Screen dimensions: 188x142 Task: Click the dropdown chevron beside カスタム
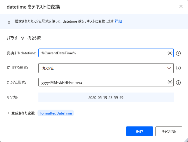pyautogui.click(x=169, y=68)
